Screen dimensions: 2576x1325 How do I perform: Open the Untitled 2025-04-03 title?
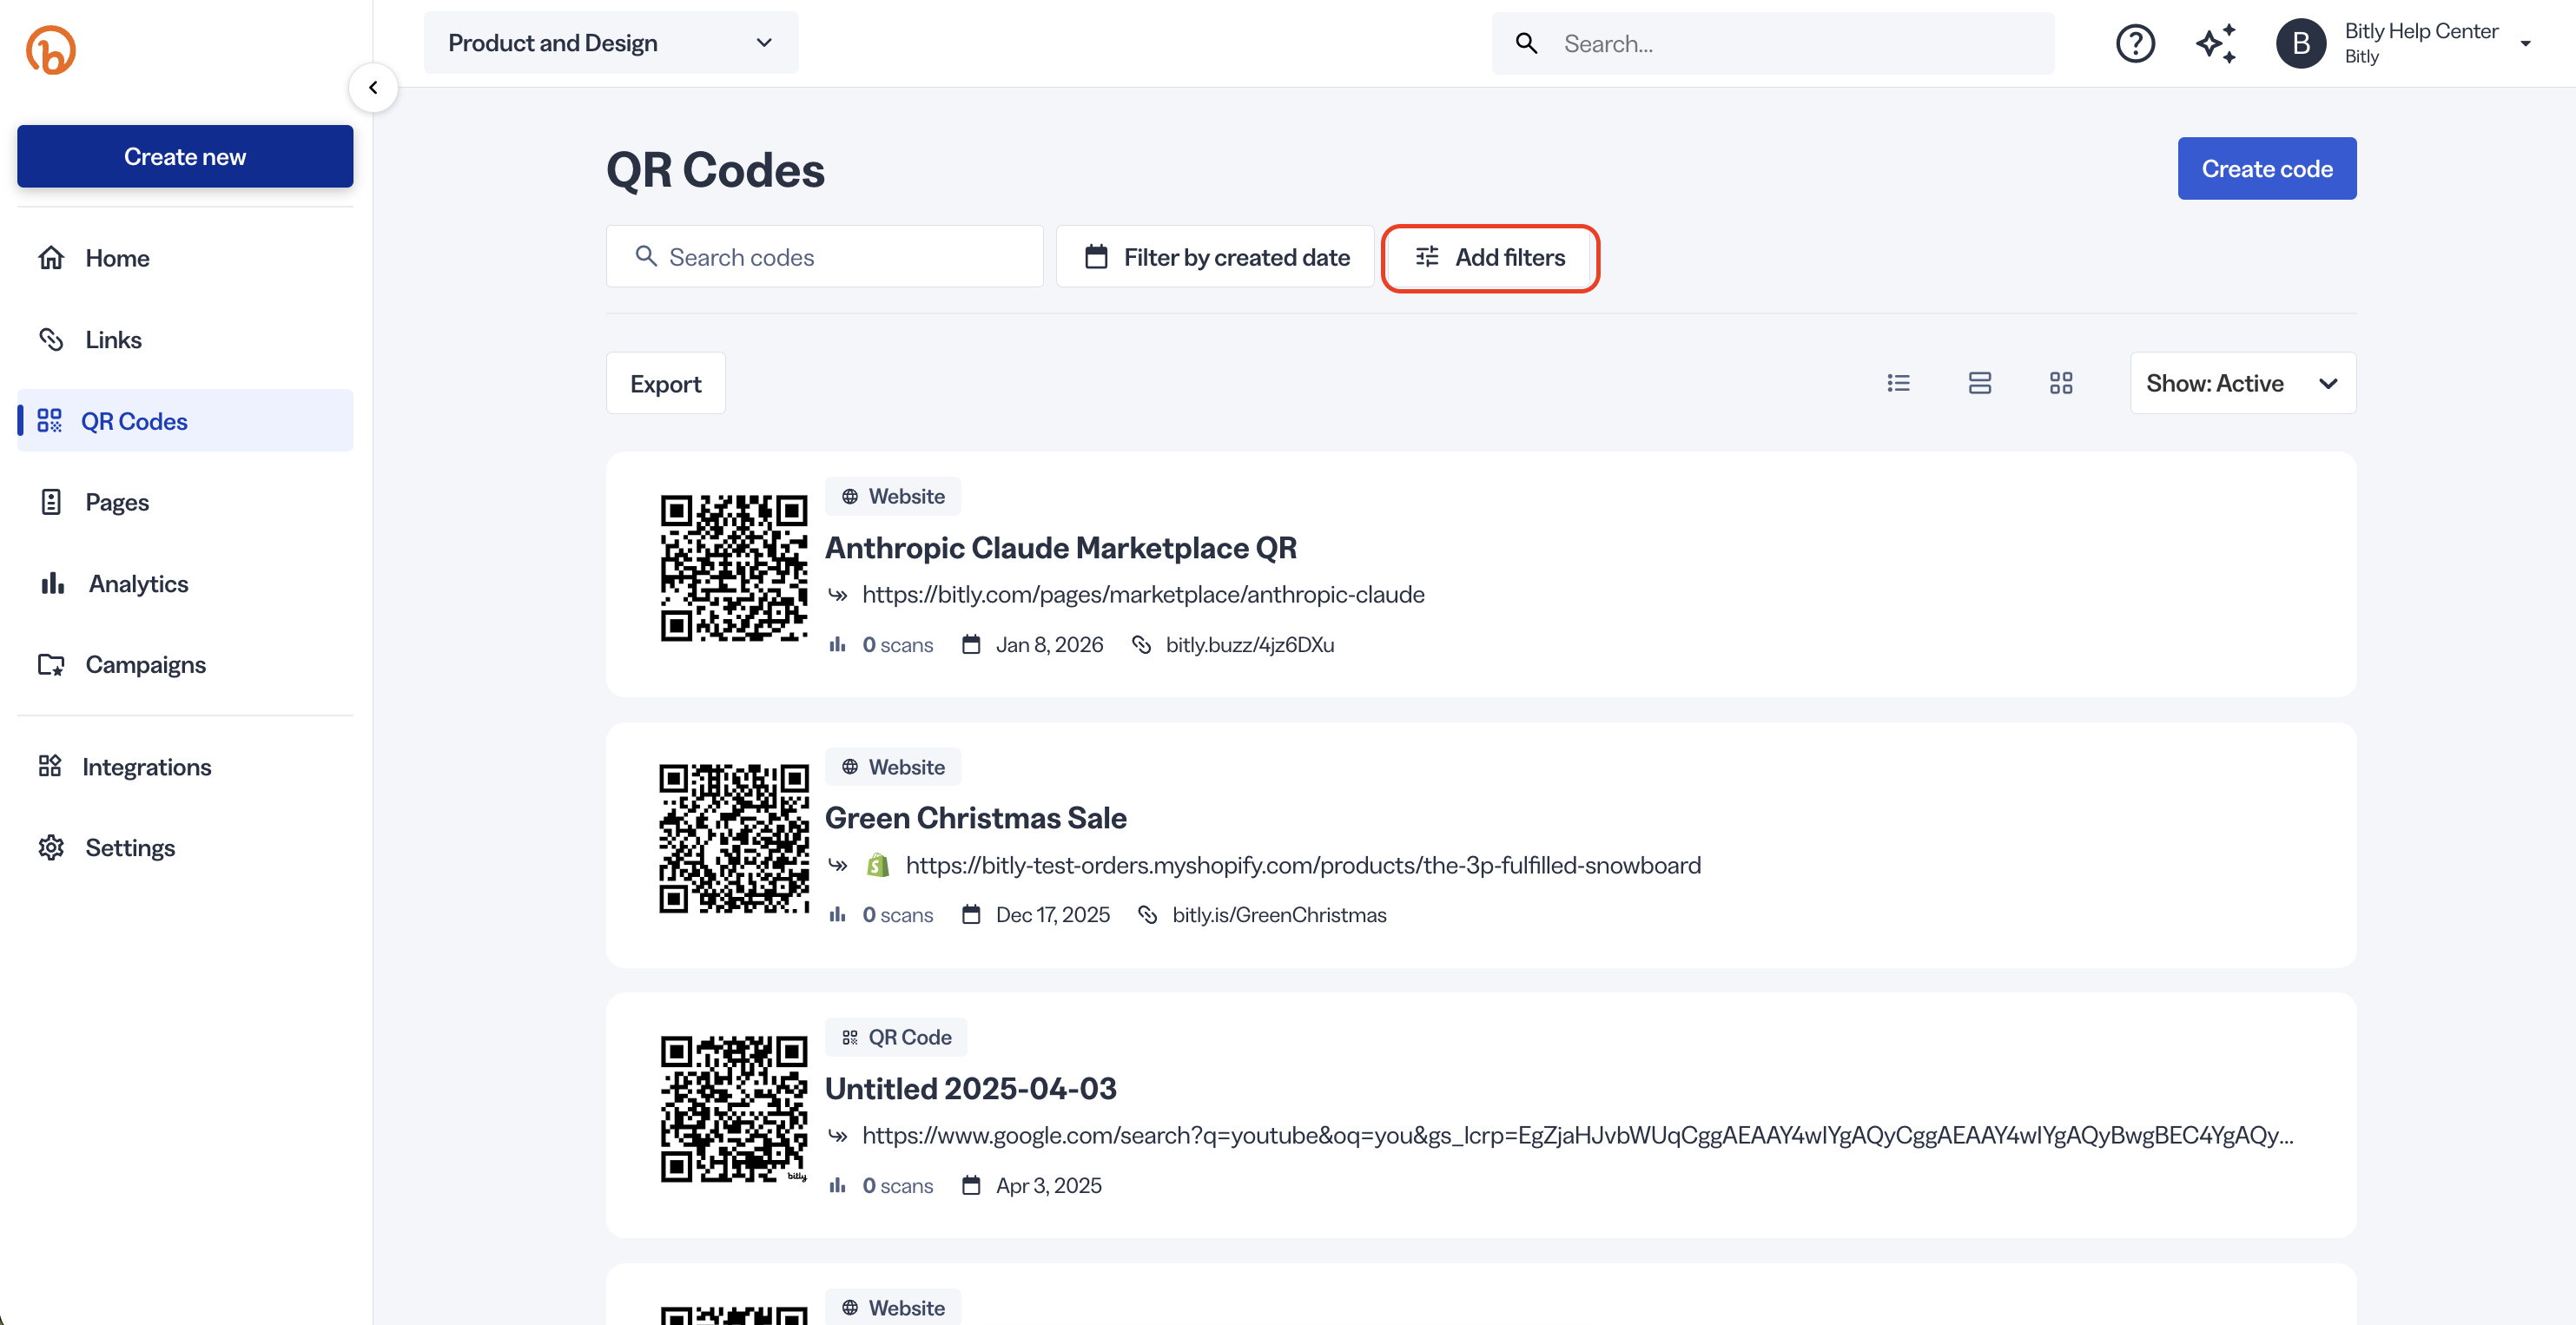pyautogui.click(x=970, y=1088)
